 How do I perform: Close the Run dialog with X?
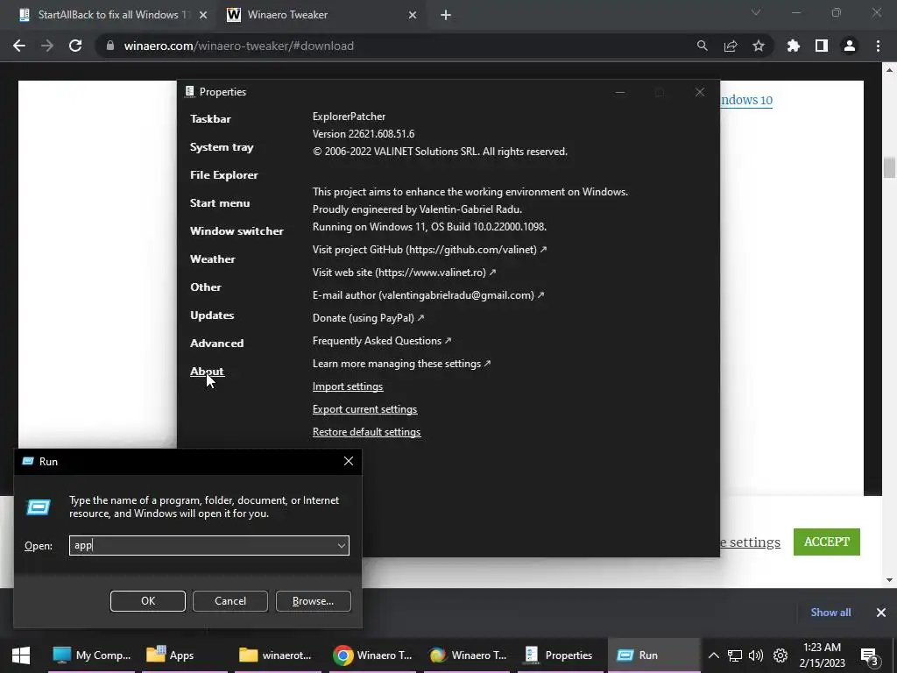349,461
